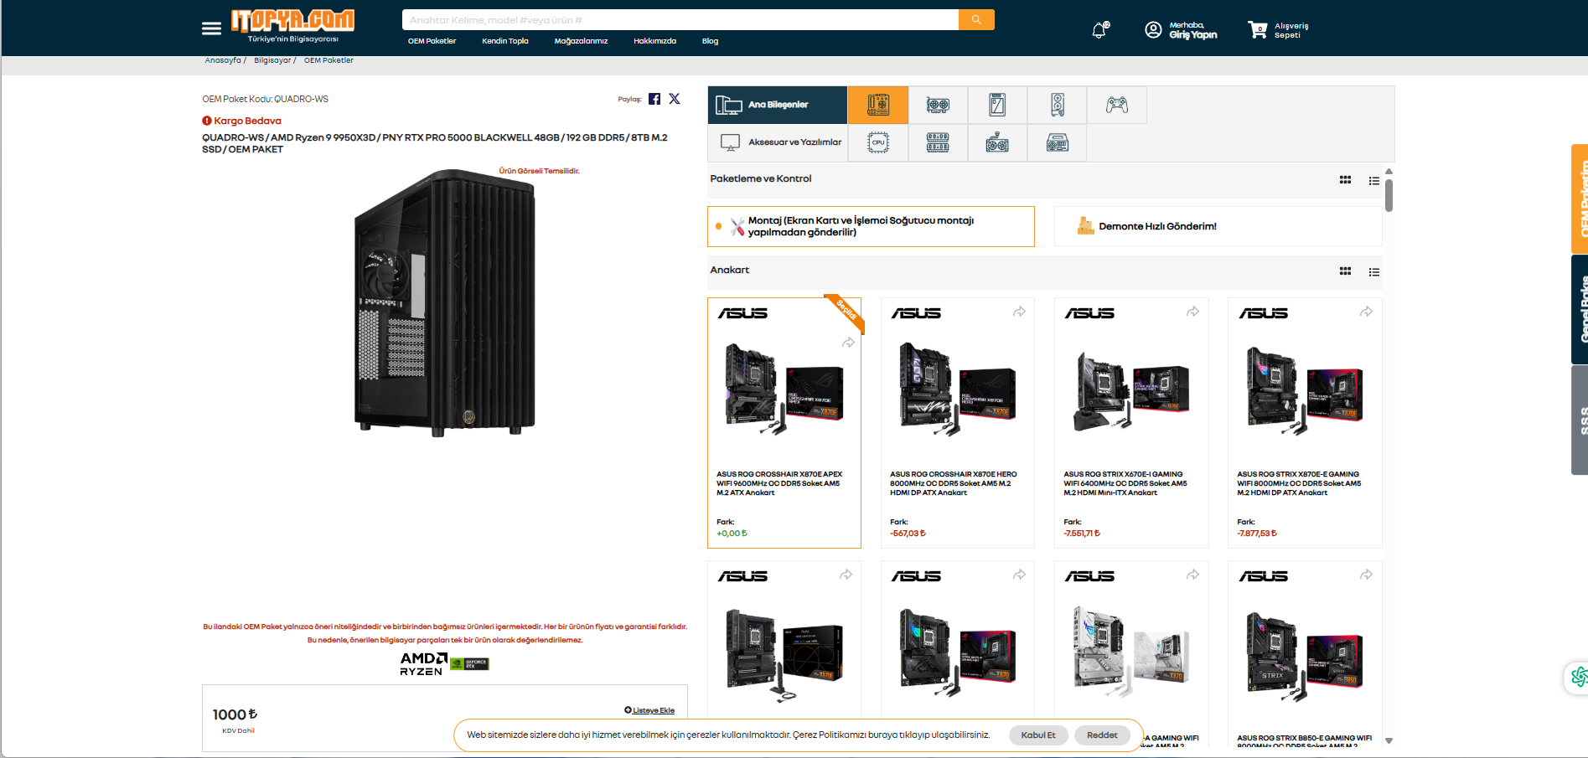Switch Paketleme ve Kontrol to list view
1588x758 pixels.
click(x=1374, y=180)
